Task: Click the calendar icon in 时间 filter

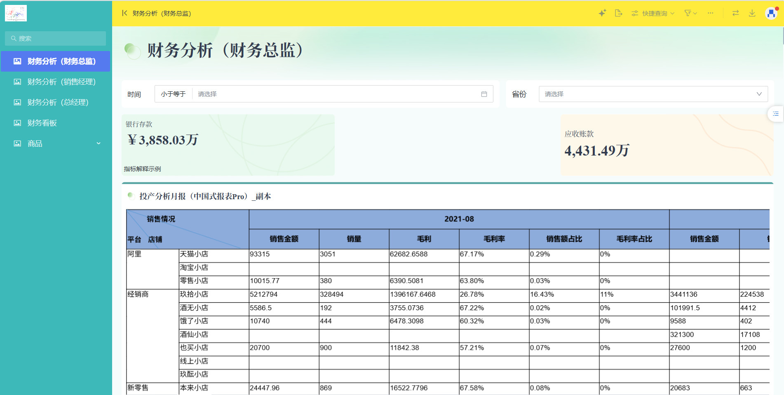Action: (x=484, y=94)
